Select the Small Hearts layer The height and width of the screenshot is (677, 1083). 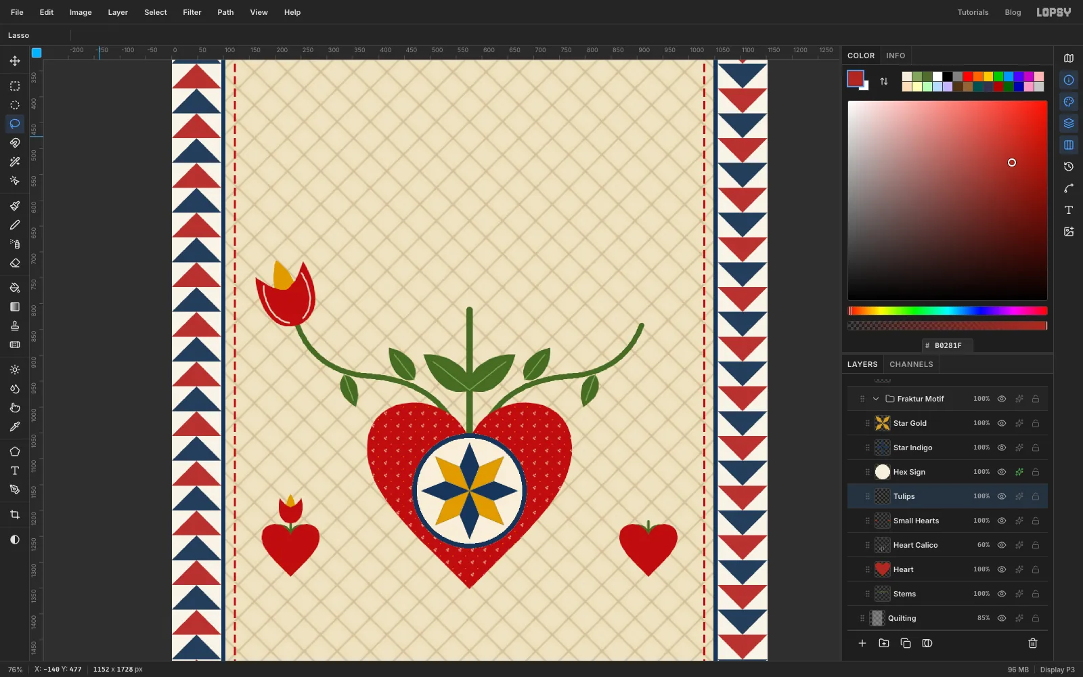[x=948, y=521]
